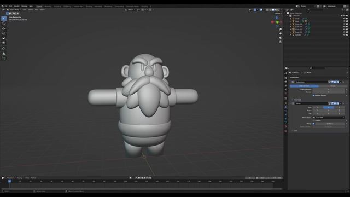Image resolution: width=350 pixels, height=197 pixels.
Task: Adjust the Render levels value field
Action: tap(329, 92)
